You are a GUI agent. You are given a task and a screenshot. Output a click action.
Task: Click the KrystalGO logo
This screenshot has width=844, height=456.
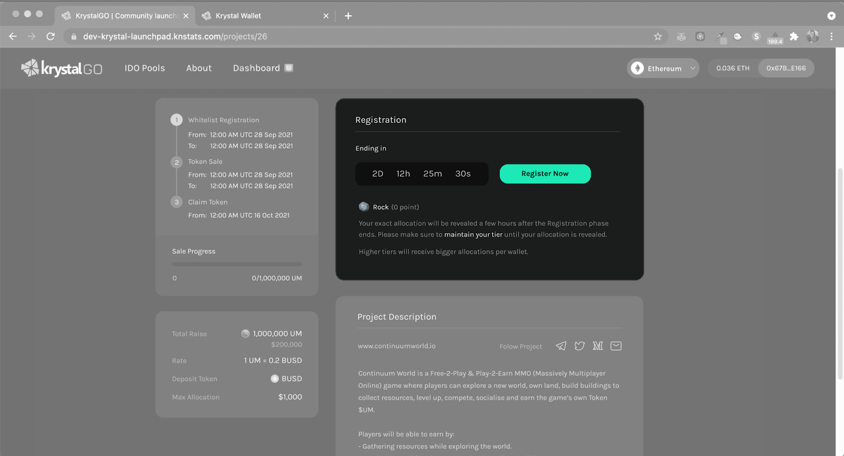(x=62, y=68)
